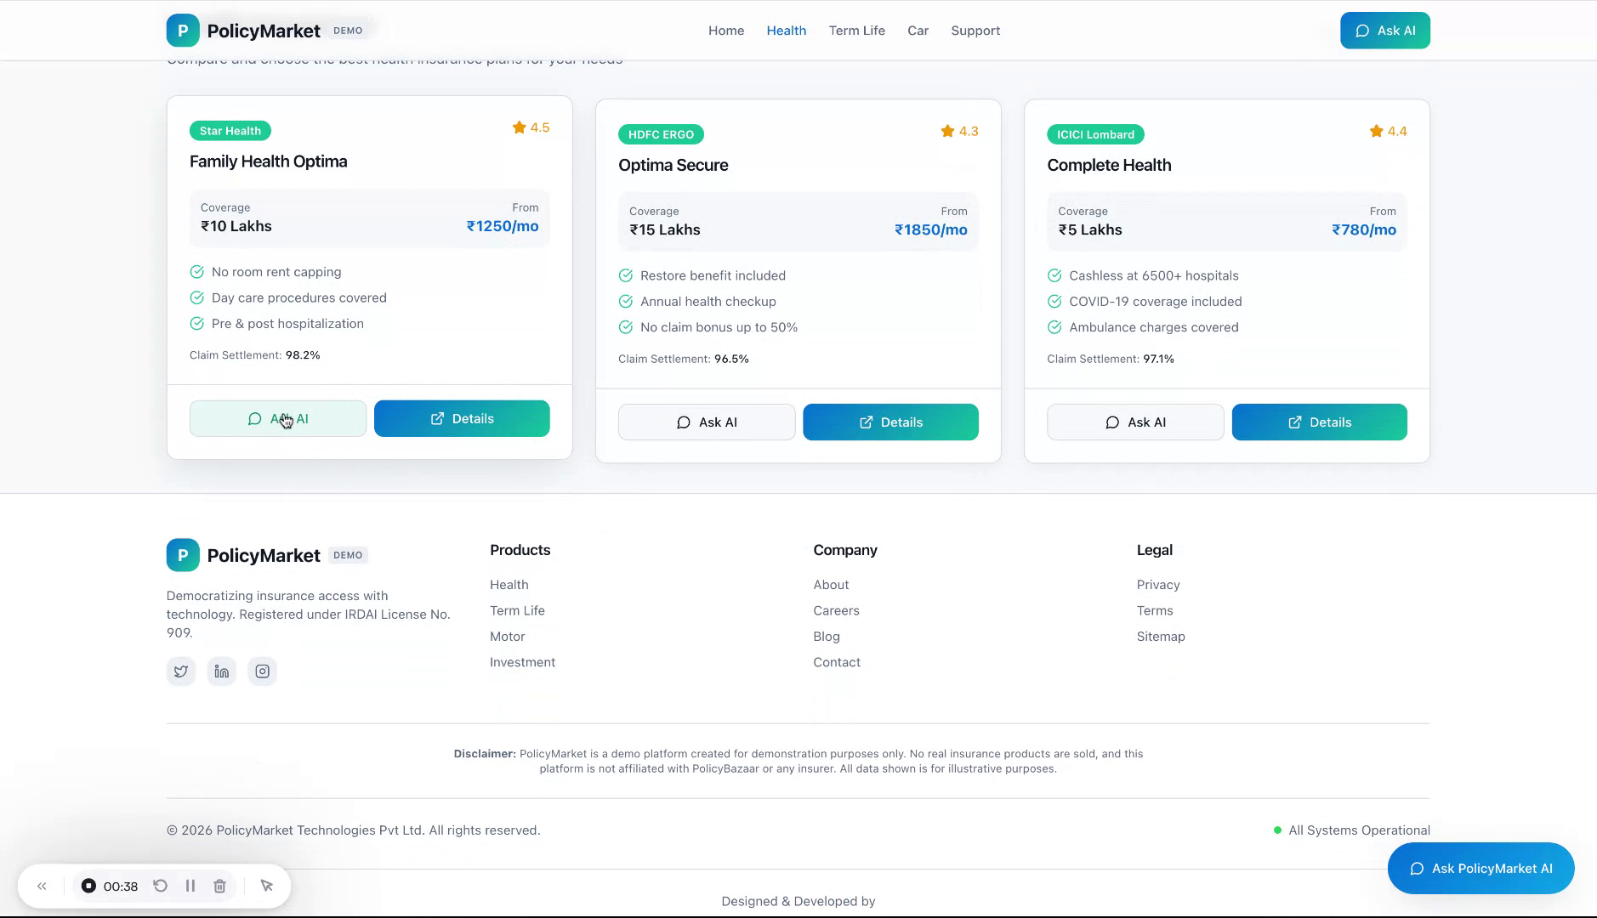Viewport: 1597px width, 918px height.
Task: Restart the recording with the circular arrow icon
Action: 160,886
